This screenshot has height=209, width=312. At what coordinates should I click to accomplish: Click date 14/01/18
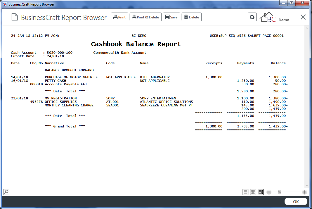pyautogui.click(x=20, y=77)
